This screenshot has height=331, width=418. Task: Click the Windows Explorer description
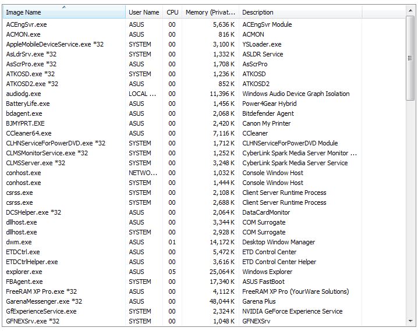267,272
